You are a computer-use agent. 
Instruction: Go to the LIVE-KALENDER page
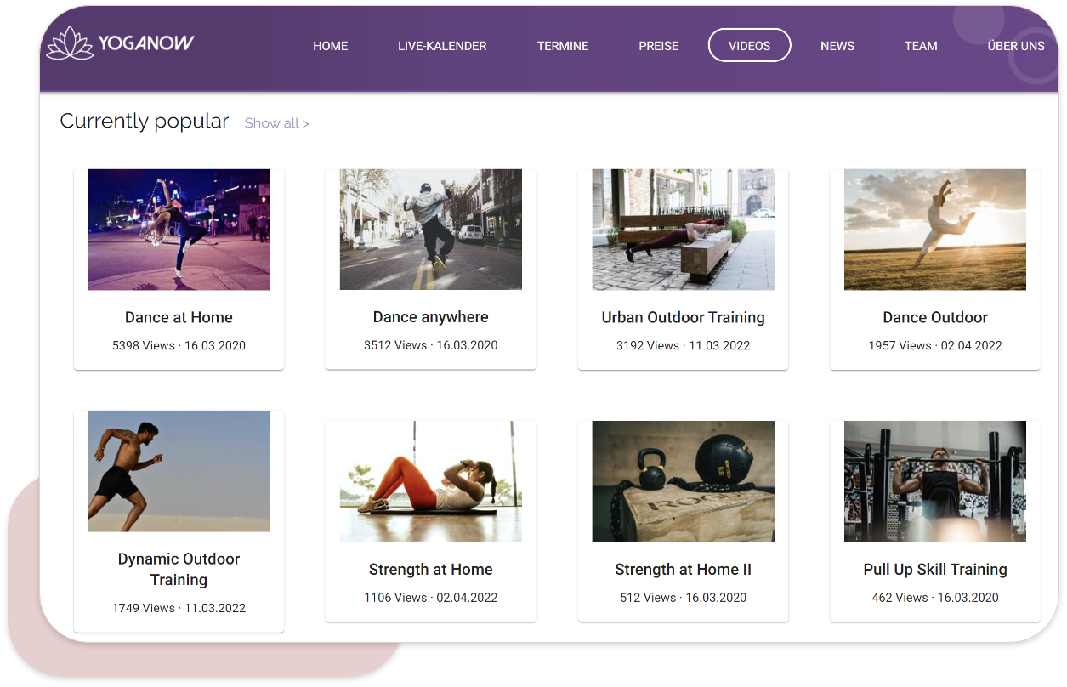coord(442,46)
